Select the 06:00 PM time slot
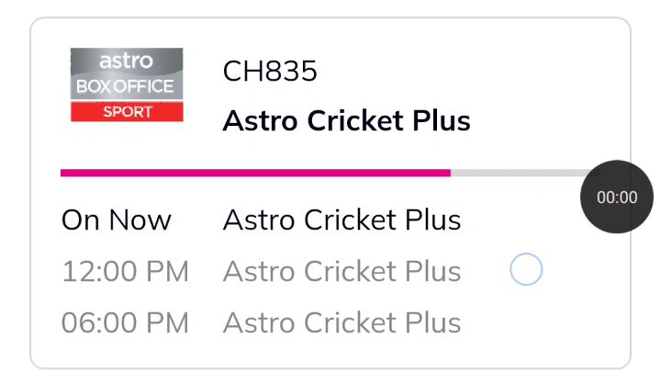Screen dimensions: 661x372 (x=125, y=323)
